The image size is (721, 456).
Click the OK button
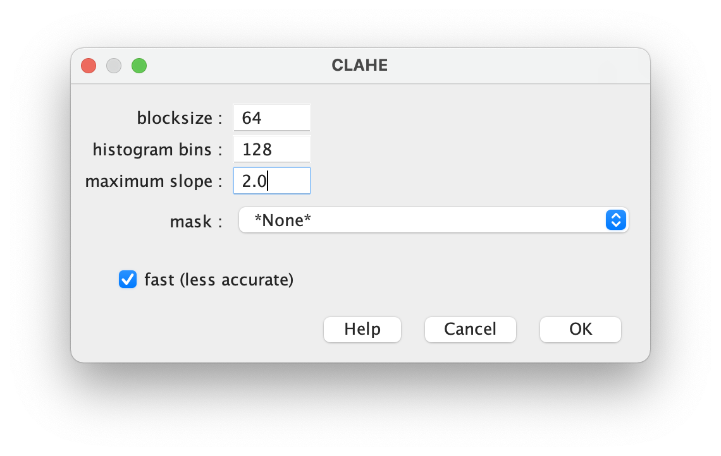click(581, 329)
